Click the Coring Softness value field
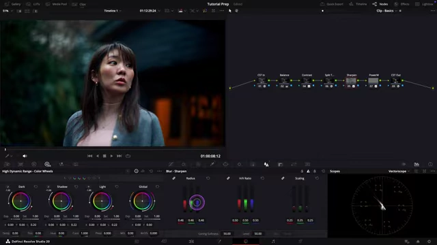 coord(227,234)
